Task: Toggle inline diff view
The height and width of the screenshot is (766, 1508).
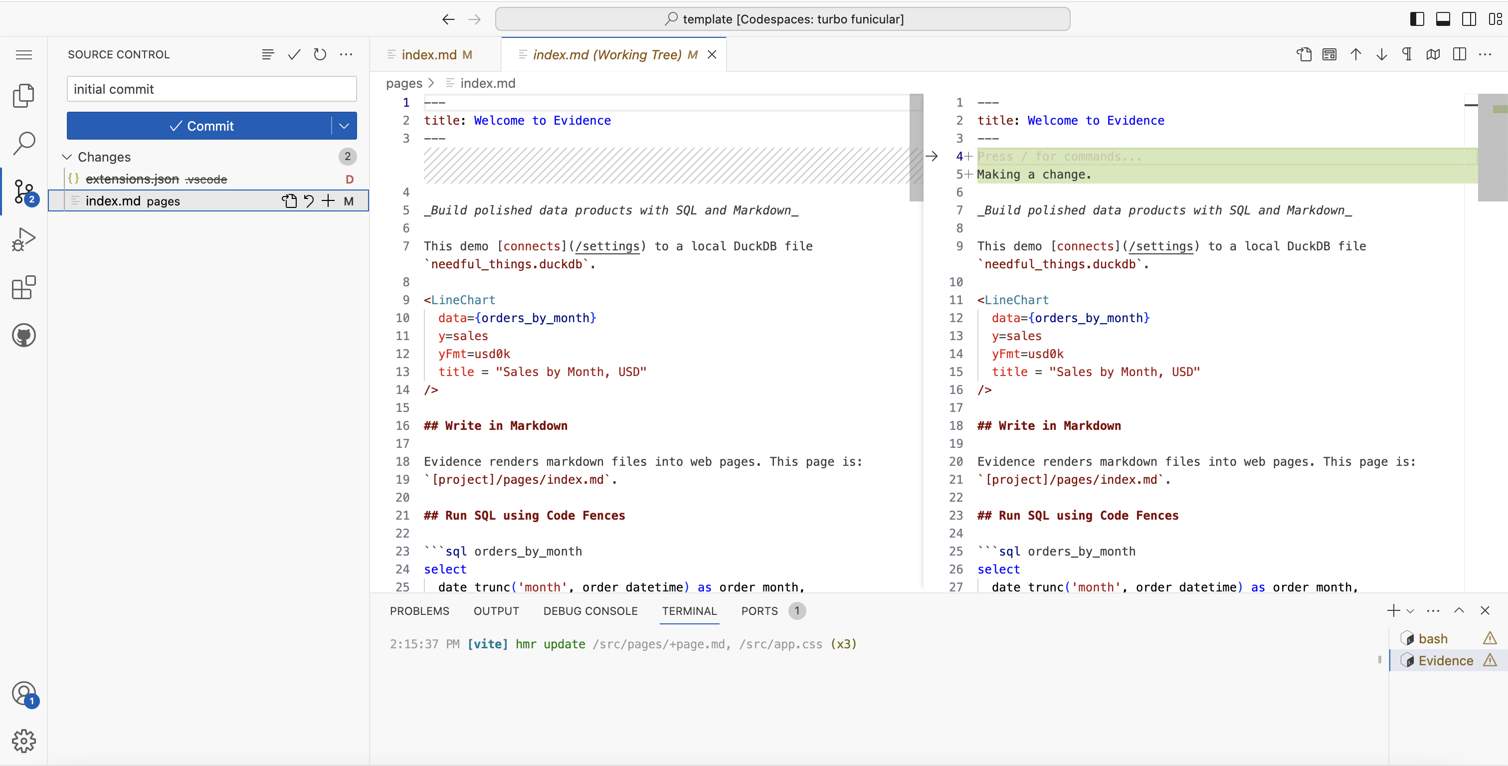Action: (x=1329, y=54)
